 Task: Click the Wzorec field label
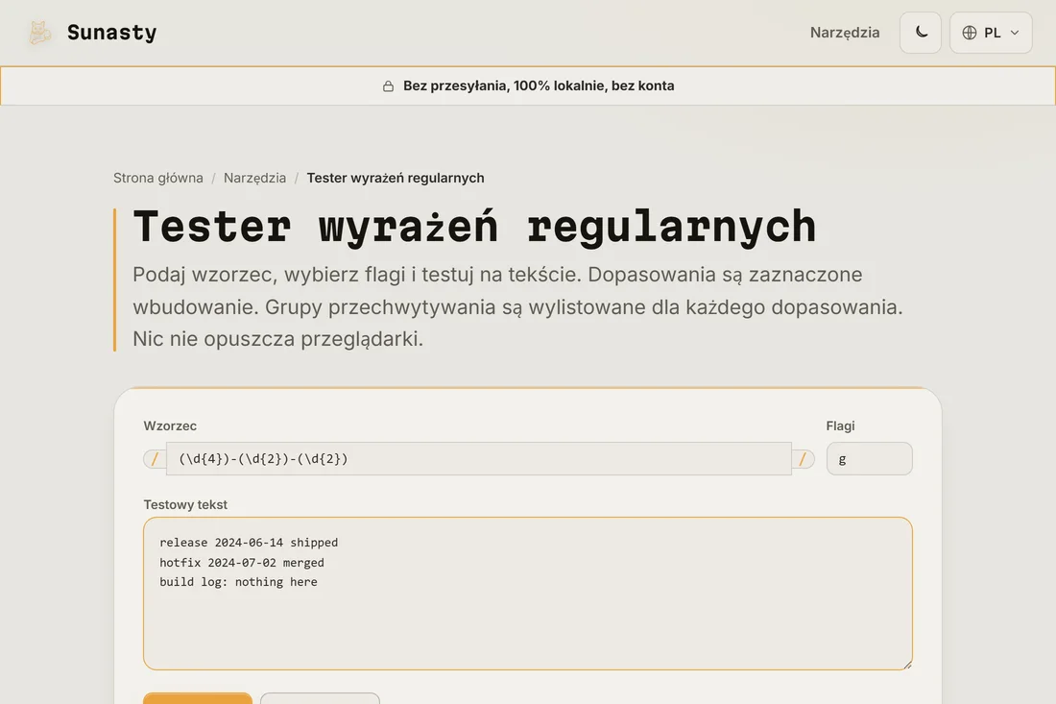click(x=170, y=425)
